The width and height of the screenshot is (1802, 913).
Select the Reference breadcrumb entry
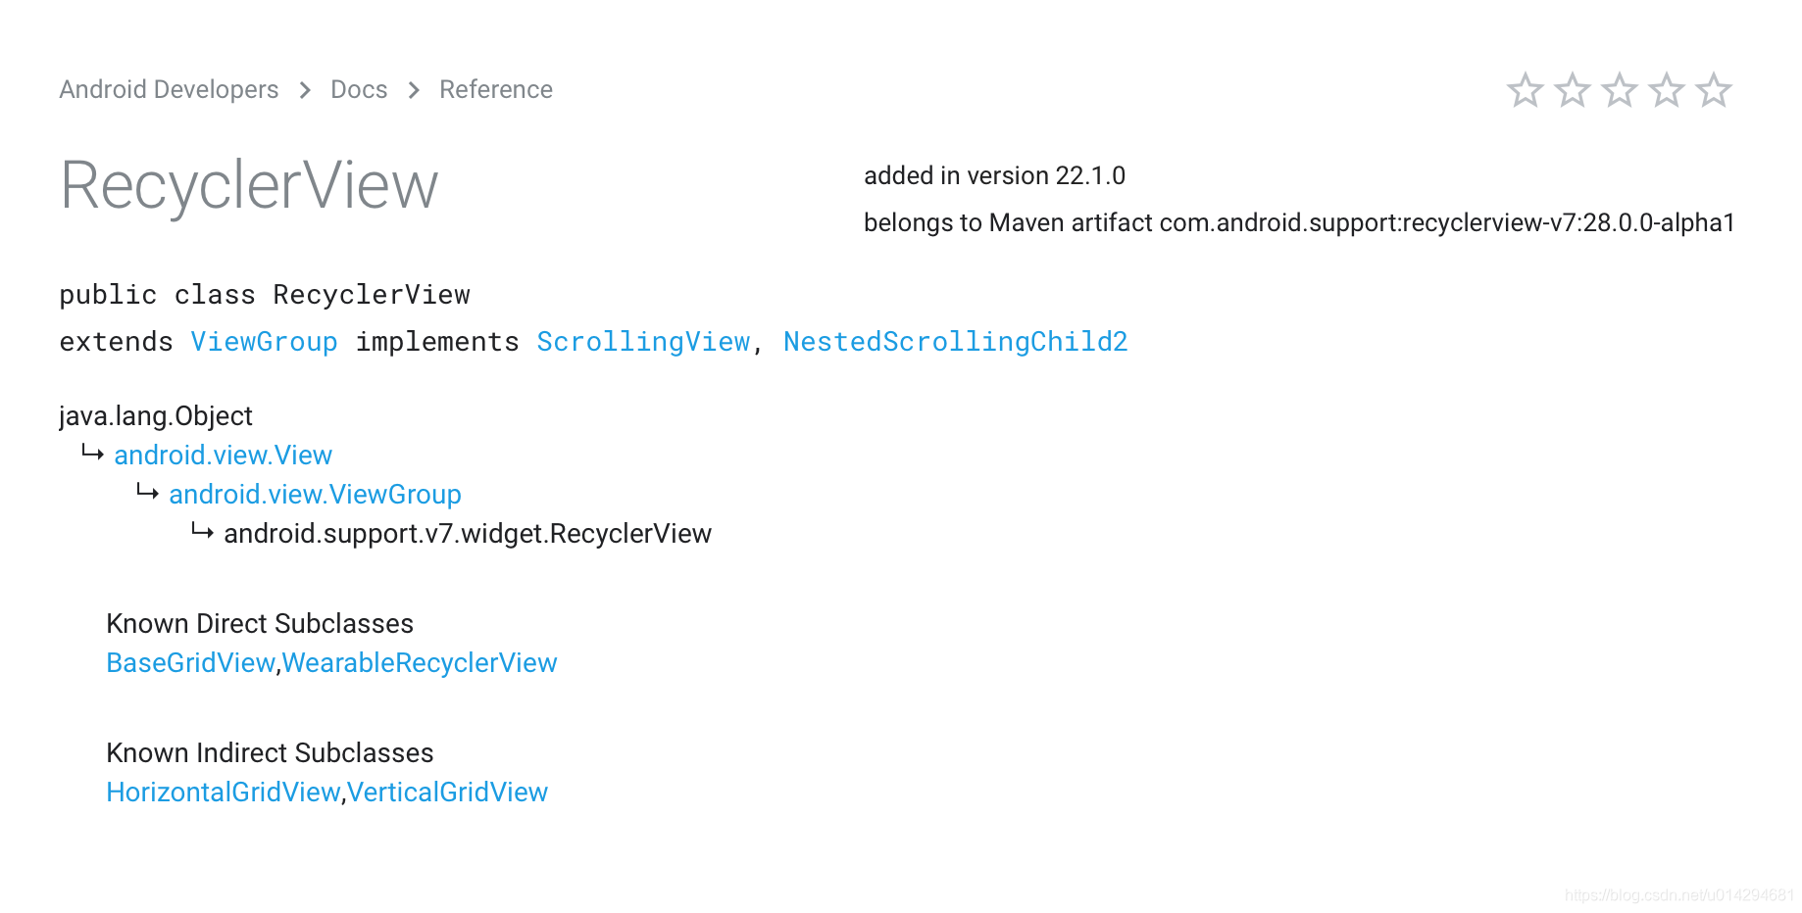coord(495,89)
